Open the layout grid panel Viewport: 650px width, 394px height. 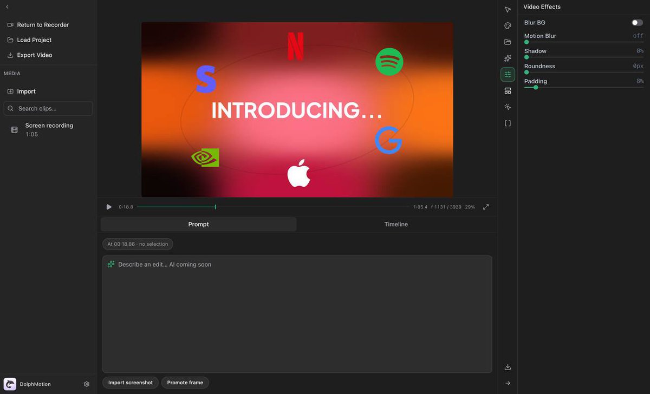click(508, 91)
